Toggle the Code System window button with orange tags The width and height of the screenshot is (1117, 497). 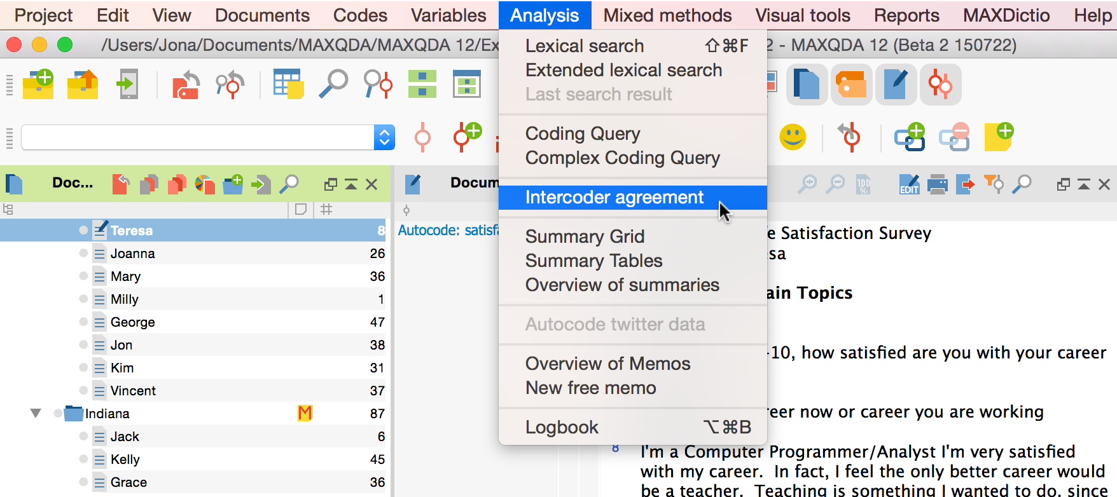(x=852, y=85)
